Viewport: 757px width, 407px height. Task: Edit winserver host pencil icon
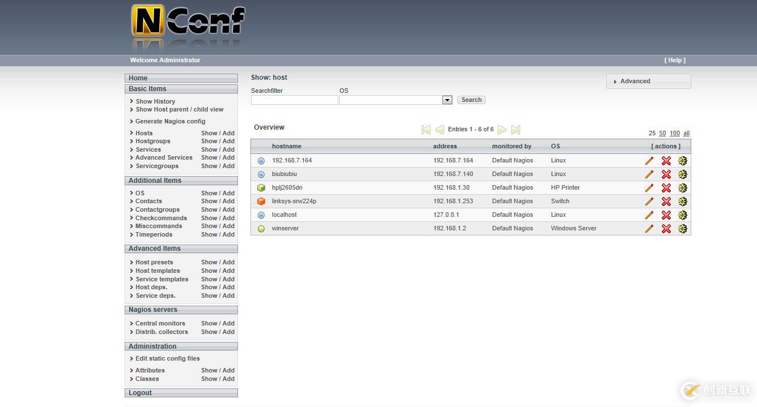coord(649,229)
